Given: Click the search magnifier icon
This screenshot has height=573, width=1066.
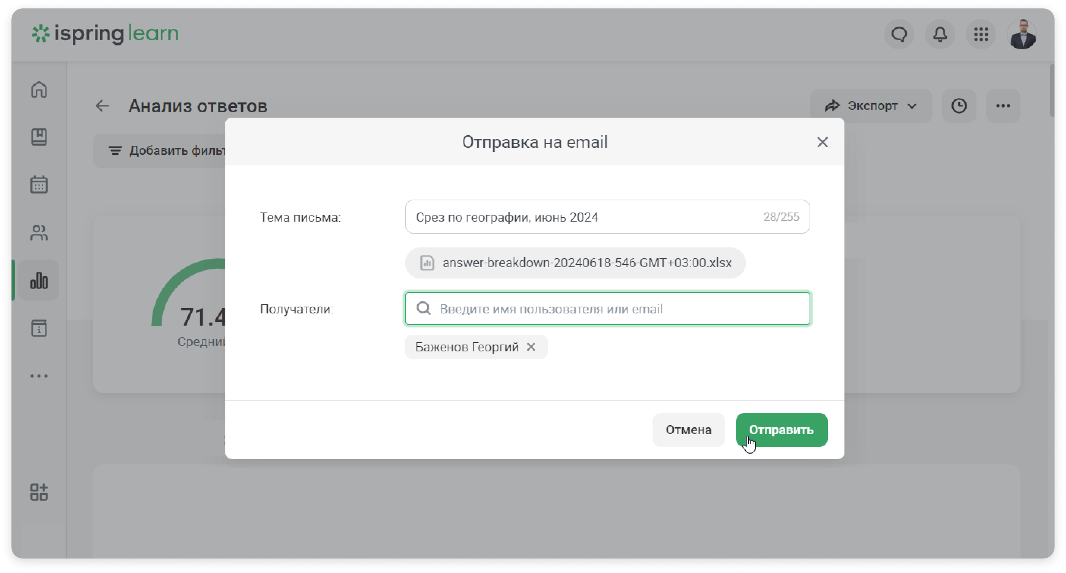Looking at the screenshot, I should click(423, 309).
